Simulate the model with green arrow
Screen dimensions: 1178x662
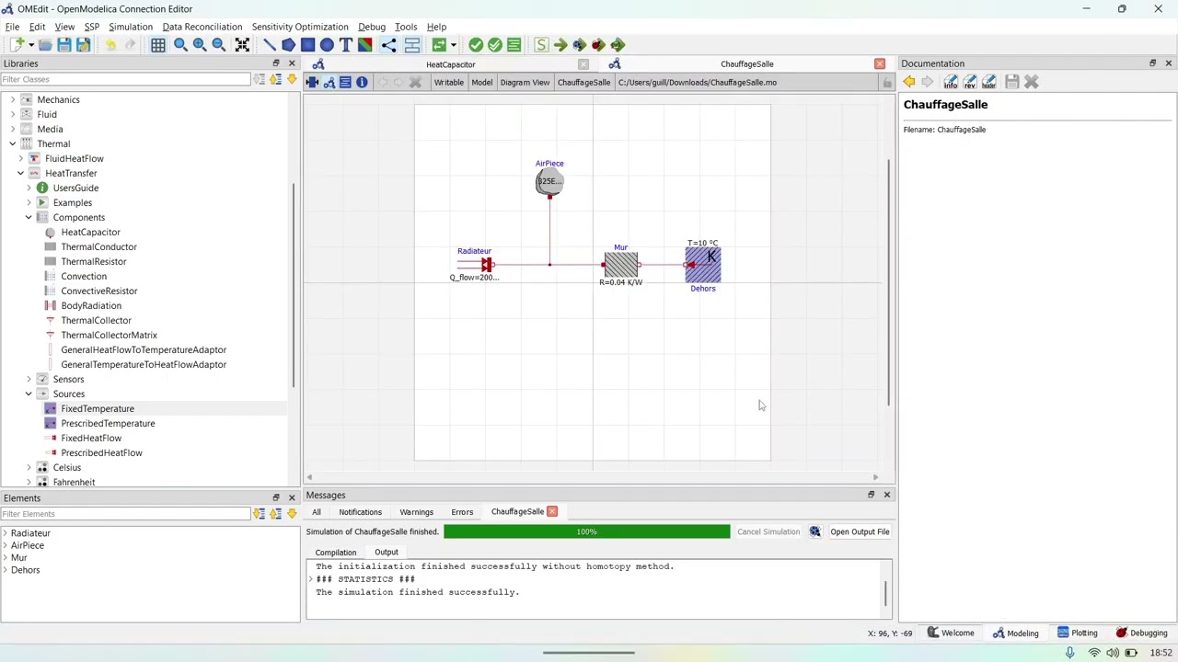click(x=560, y=44)
